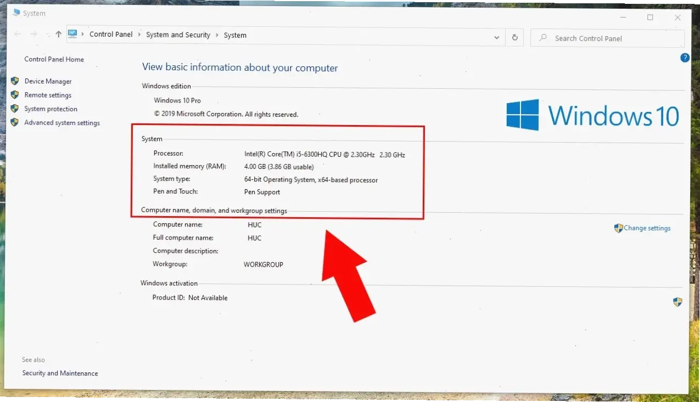This screenshot has width=700, height=402.
Task: Click the Refresh button beside address bar
Action: 514,38
